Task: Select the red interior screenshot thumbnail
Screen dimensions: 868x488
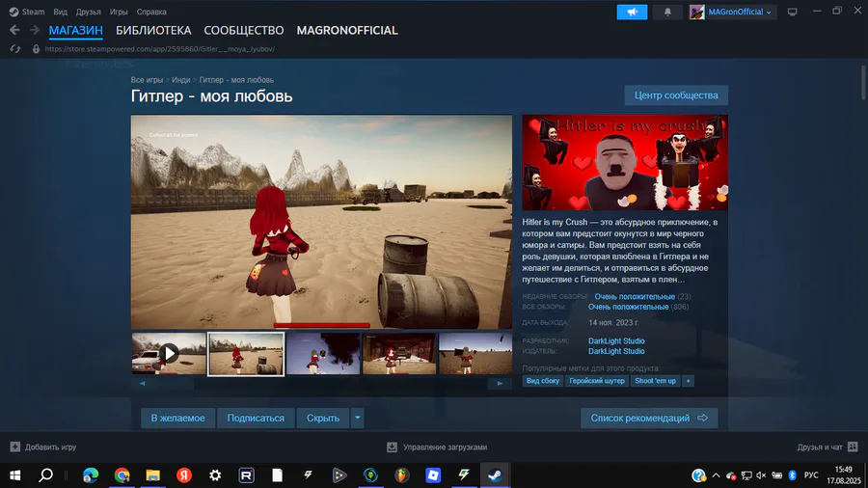Action: pyautogui.click(x=399, y=353)
